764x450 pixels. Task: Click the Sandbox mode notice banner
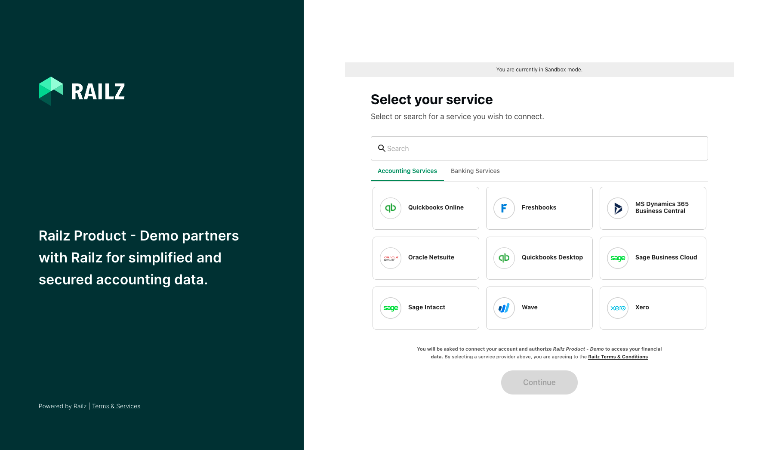click(x=539, y=70)
